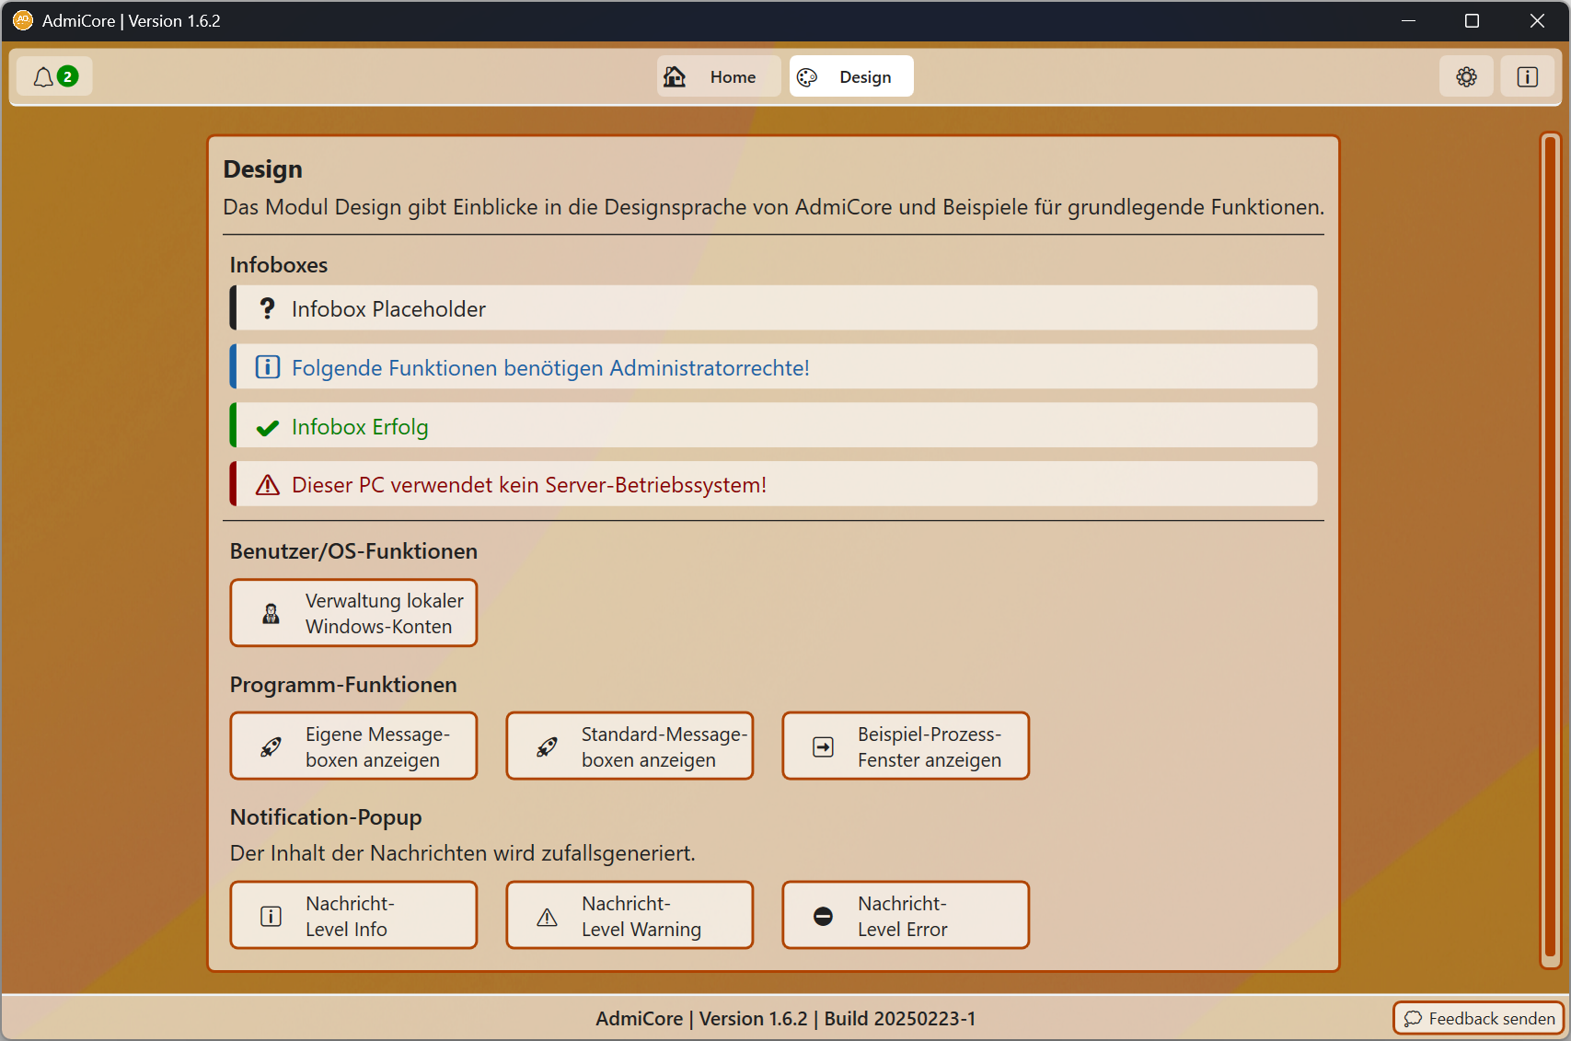Image resolution: width=1571 pixels, height=1041 pixels.
Task: Click 'Der Inhalt der Nachrichten wird zufallsgeneriert.' text
Action: click(462, 852)
